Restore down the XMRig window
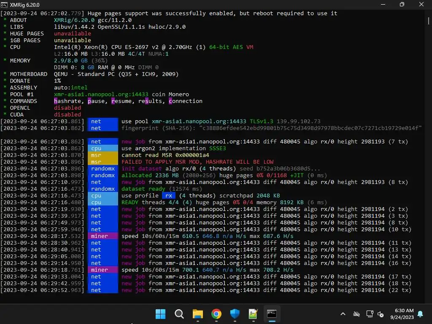The width and height of the screenshot is (432, 324). 402,4
